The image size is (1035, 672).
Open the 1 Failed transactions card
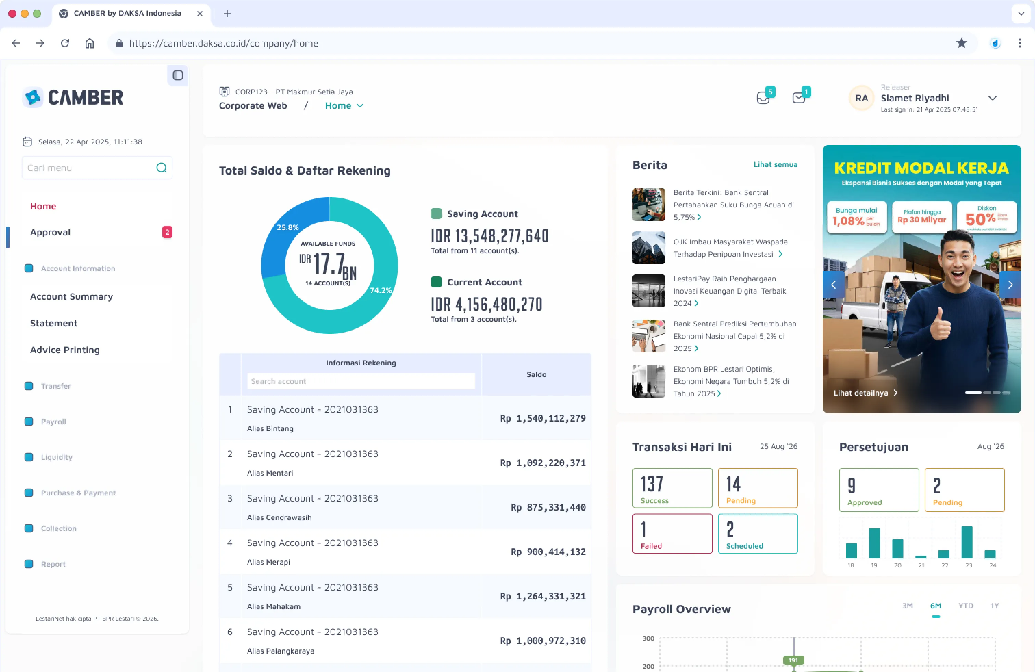[672, 533]
